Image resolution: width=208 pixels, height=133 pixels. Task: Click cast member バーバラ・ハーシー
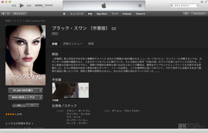coord(77,120)
